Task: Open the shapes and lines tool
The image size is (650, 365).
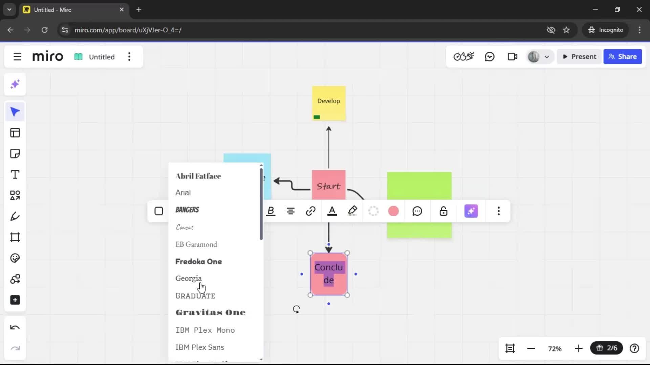Action: coord(15,195)
